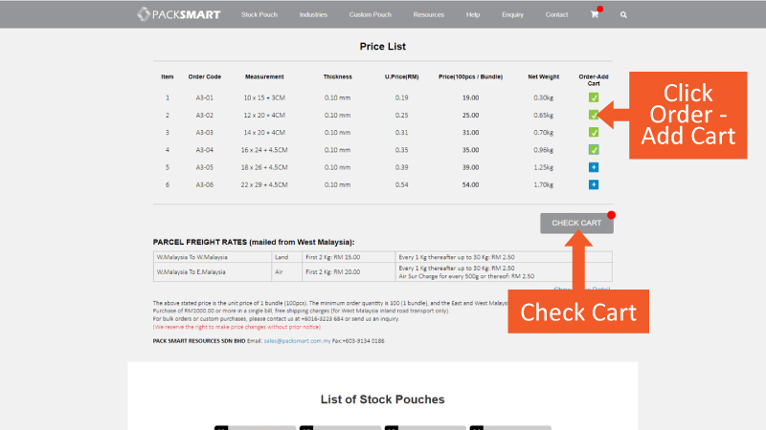Go to the Help page
This screenshot has width=766, height=430.
point(473,15)
